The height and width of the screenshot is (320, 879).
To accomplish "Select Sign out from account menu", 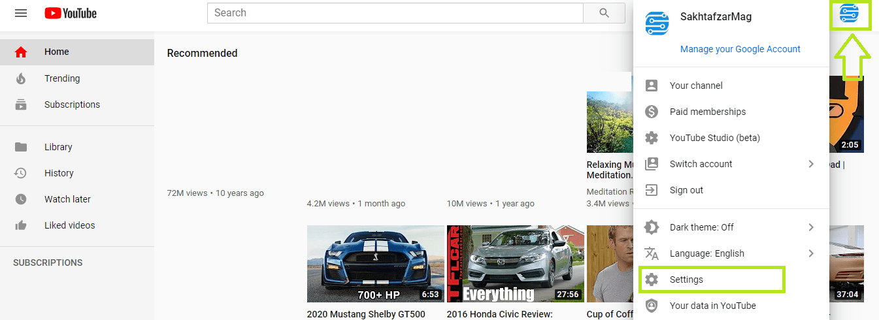I will tap(686, 190).
